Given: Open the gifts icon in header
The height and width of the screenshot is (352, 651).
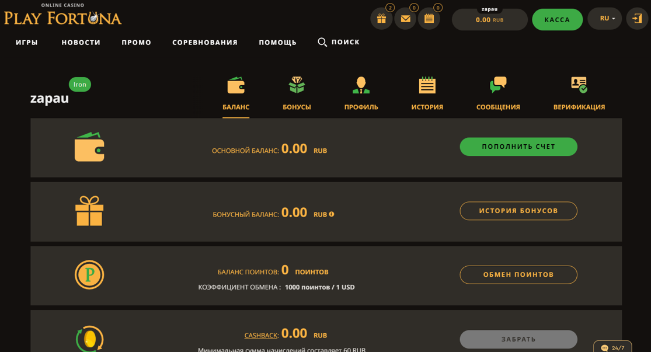Looking at the screenshot, I should click(381, 19).
